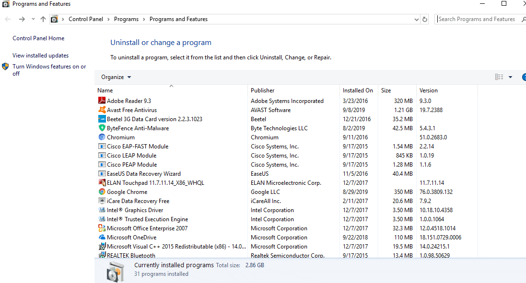Click the Avast Free Antivirus icon
This screenshot has width=526, height=283.
point(102,110)
